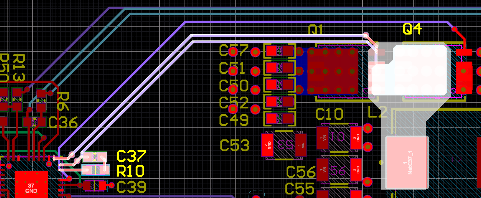Select the via at C39's right end
Image resolution: width=481 pixels, height=198 pixels.
pos(112,185)
